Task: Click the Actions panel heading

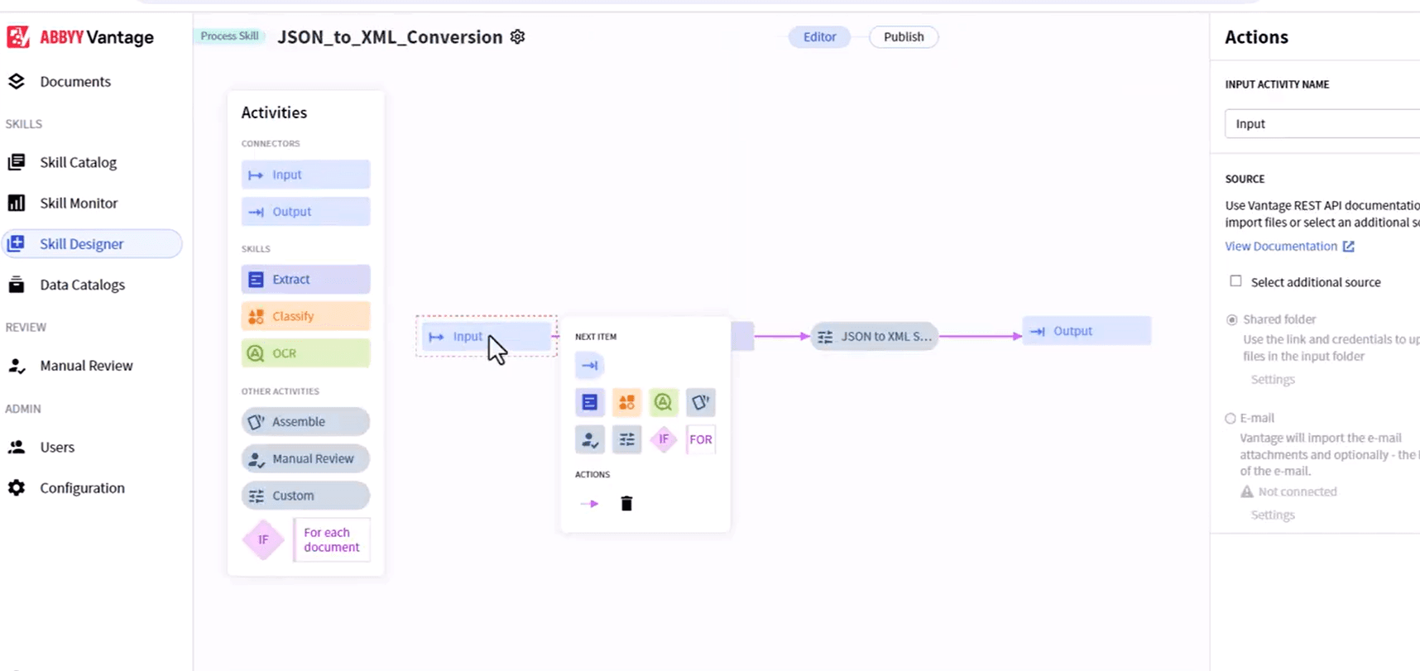Action: [1256, 37]
